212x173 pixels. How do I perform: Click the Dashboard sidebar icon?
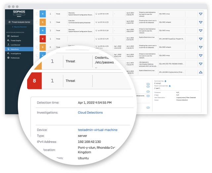coord(8,36)
